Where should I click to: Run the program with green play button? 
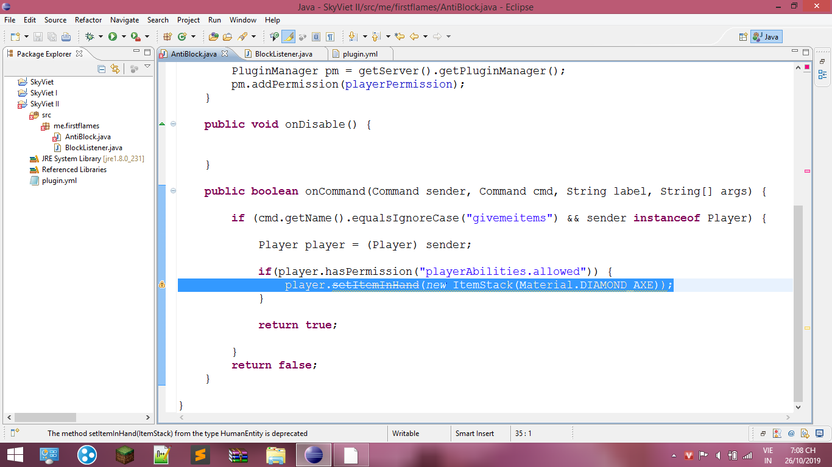coord(113,36)
